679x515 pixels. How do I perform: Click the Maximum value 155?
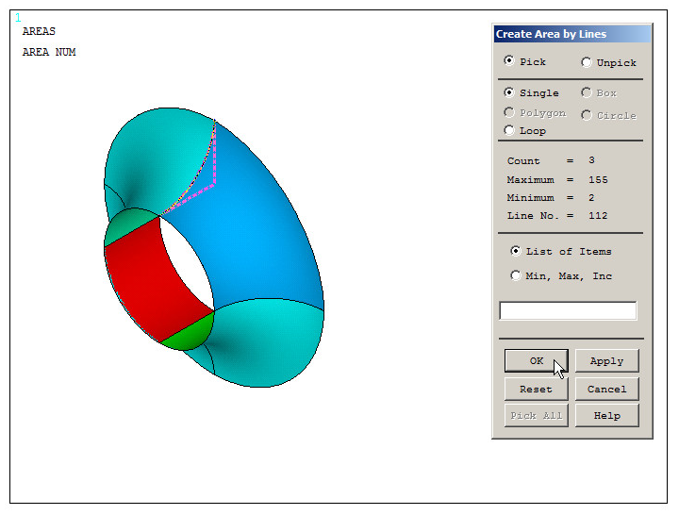coord(598,180)
